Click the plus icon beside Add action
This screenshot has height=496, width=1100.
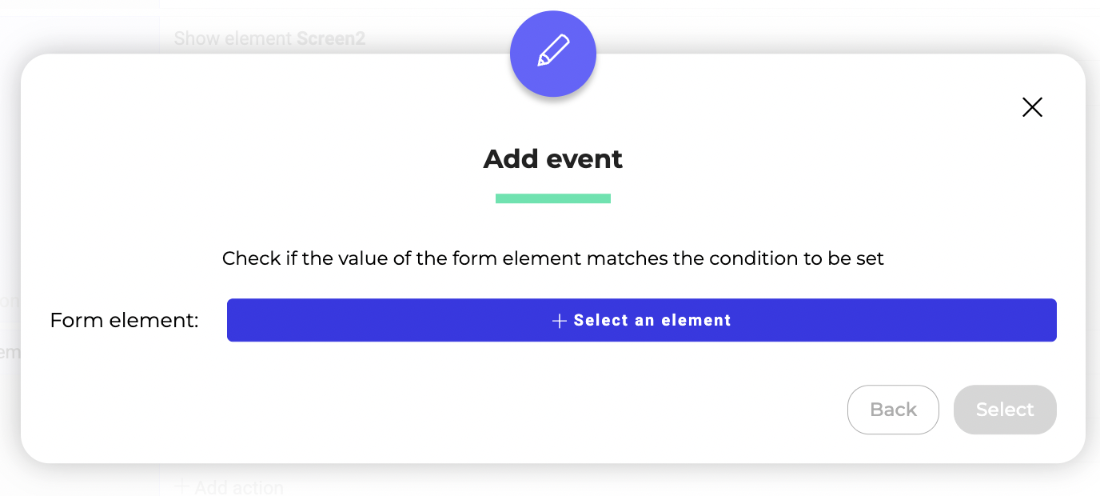coord(182,486)
